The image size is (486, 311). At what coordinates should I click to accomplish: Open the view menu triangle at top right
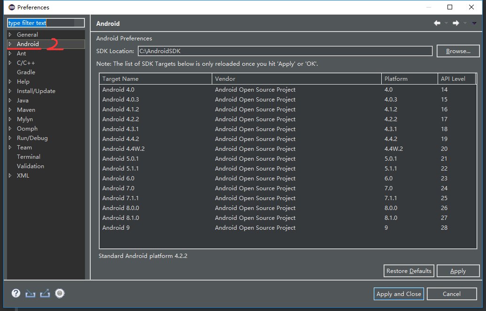(x=475, y=23)
